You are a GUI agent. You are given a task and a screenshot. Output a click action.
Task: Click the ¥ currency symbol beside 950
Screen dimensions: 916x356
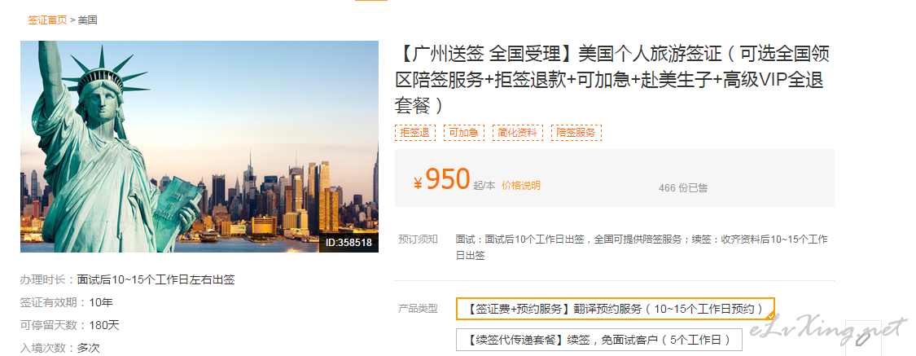point(418,183)
